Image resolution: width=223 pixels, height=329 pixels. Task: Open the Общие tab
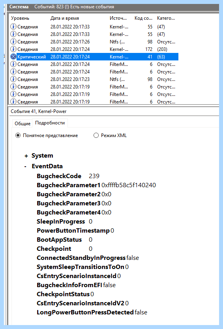click(x=22, y=124)
